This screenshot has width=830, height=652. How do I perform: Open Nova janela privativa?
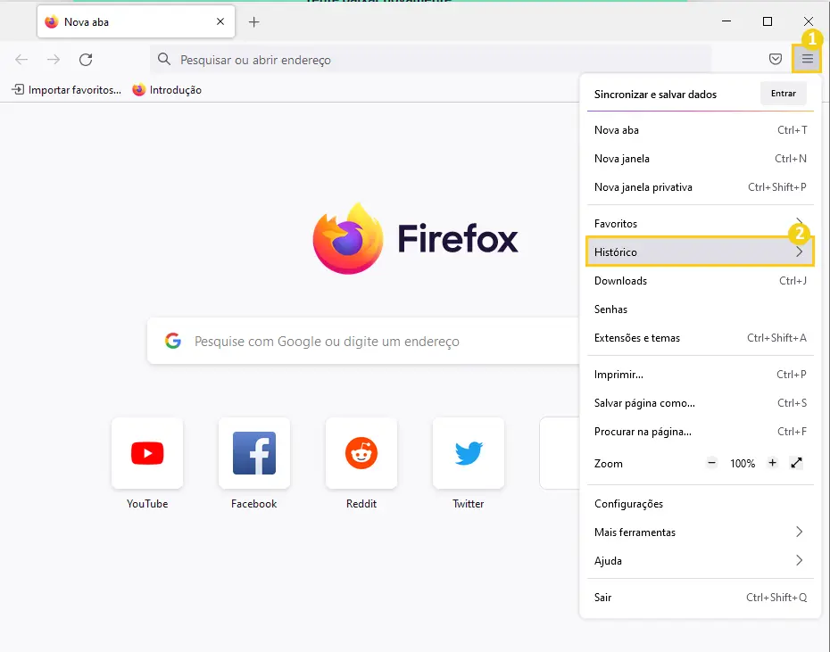point(701,187)
